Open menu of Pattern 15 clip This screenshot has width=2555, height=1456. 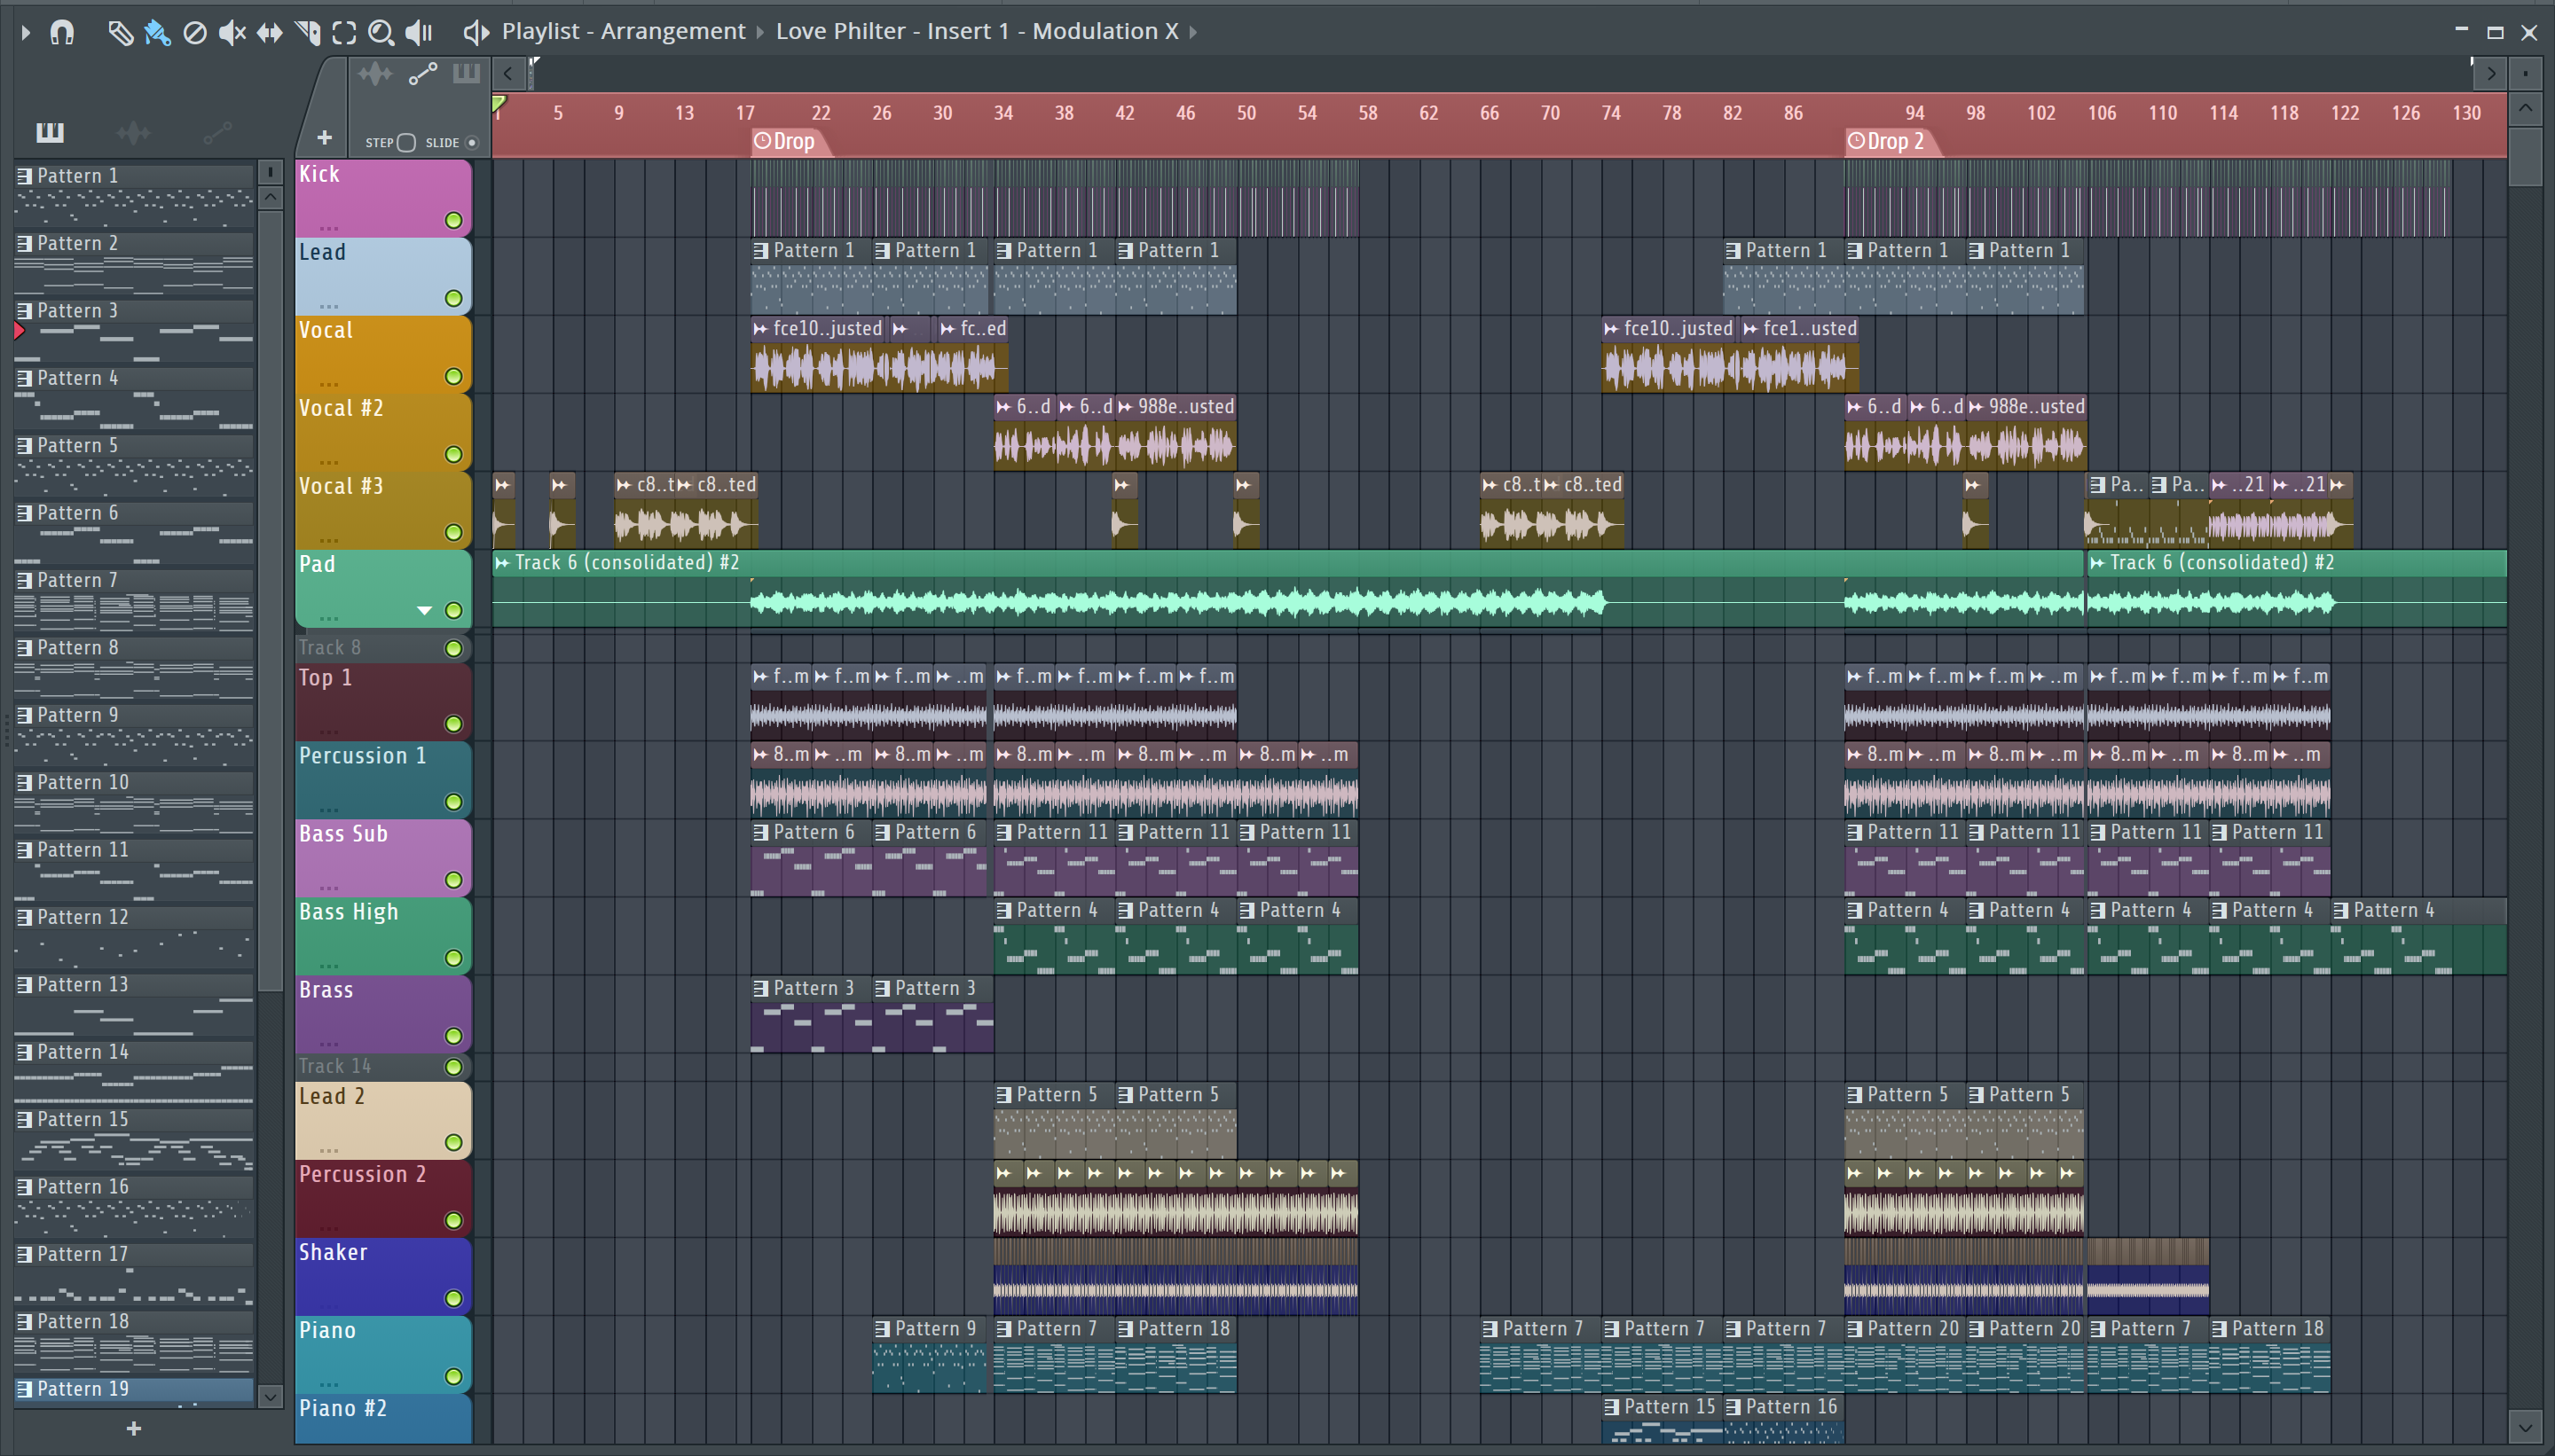click(x=1612, y=1407)
